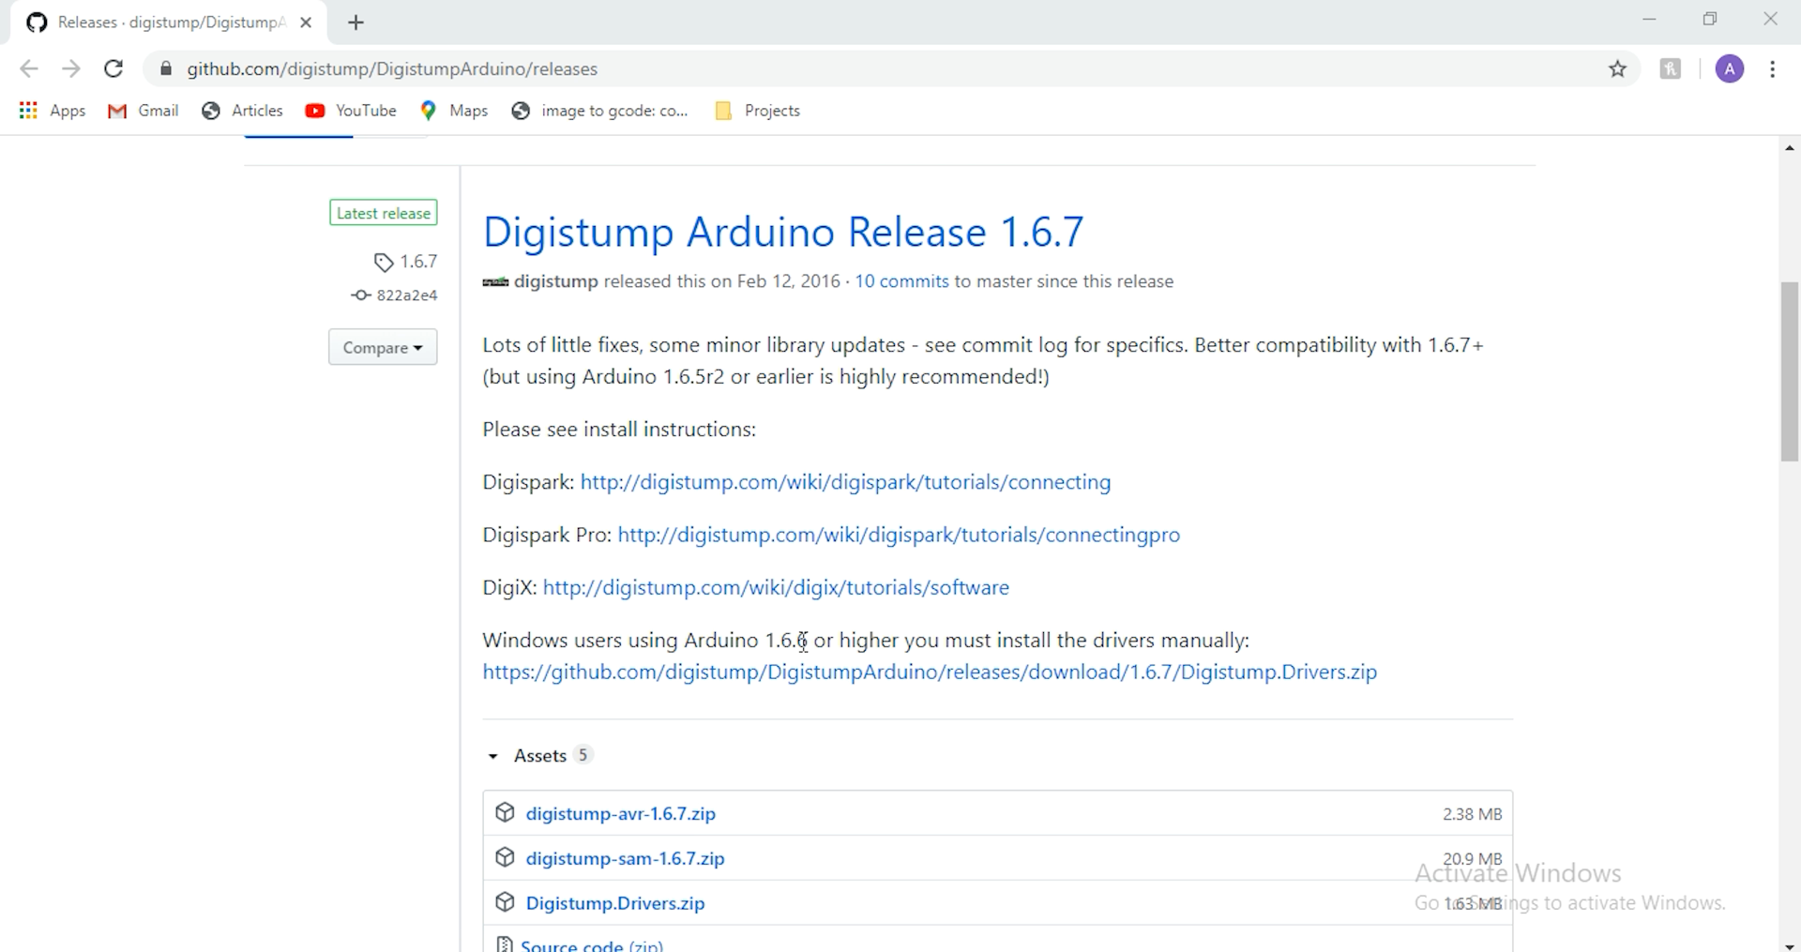1801x952 pixels.
Task: Open the Digispark Pro connectingpro link
Action: point(899,535)
